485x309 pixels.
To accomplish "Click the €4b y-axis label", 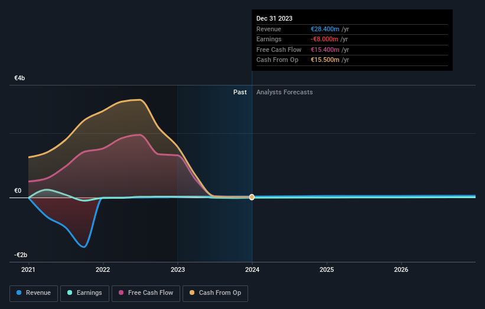I will point(19,78).
